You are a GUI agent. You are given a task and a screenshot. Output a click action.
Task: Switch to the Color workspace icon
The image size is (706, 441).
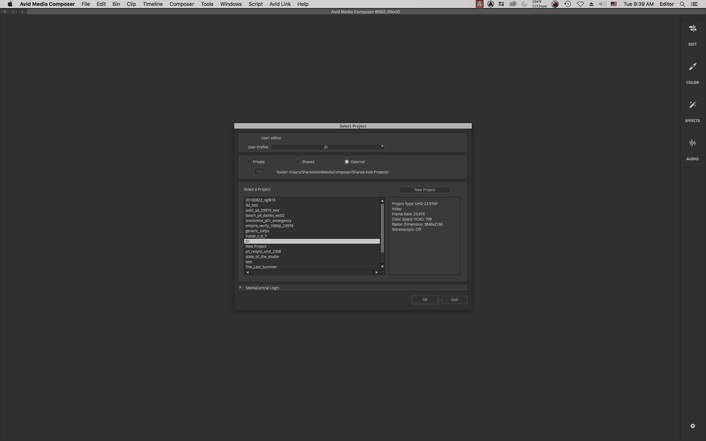tap(692, 67)
